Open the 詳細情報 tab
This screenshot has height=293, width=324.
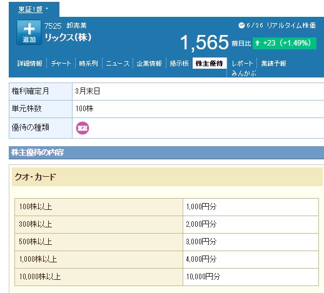(29, 63)
